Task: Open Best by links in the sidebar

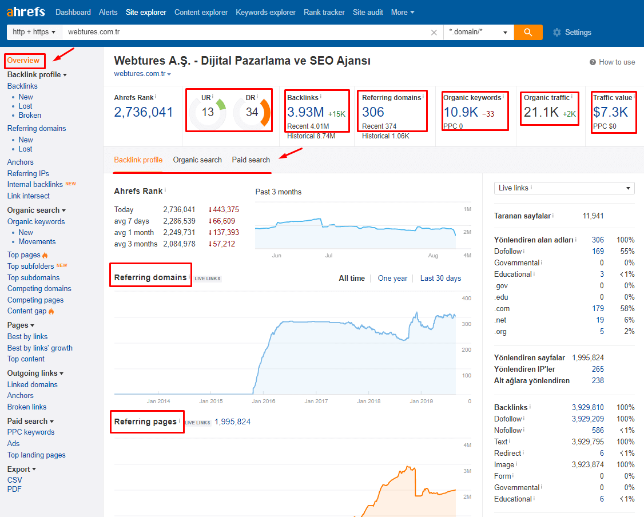Action: click(x=27, y=337)
